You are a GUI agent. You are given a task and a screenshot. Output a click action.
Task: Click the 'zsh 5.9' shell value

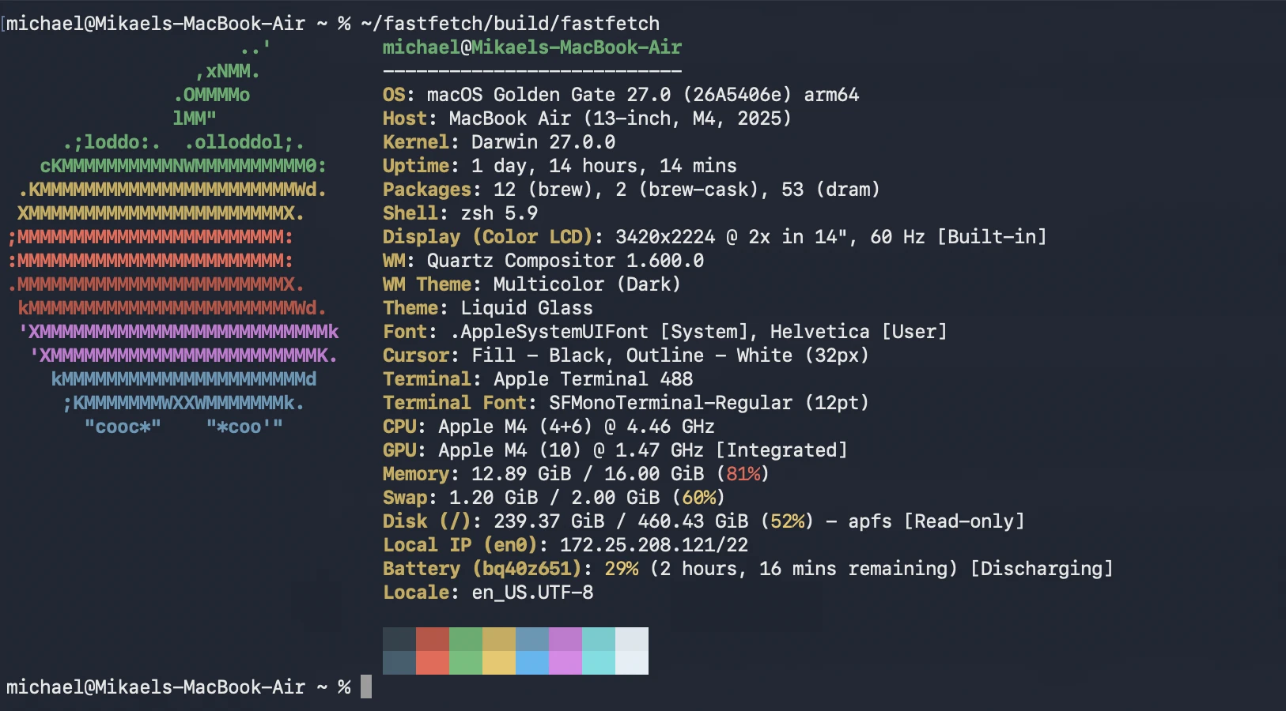499,213
